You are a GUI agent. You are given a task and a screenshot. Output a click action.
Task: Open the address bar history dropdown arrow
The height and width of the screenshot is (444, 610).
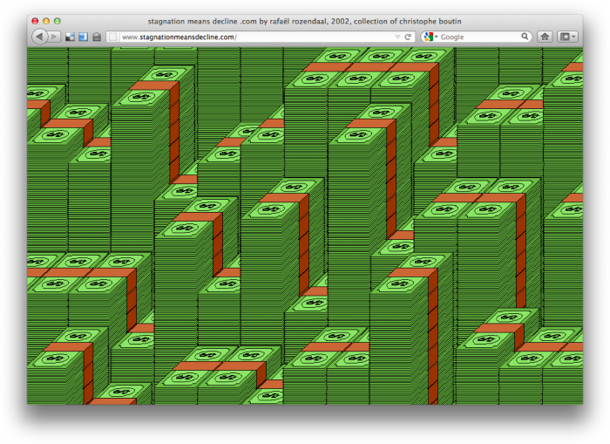click(397, 37)
